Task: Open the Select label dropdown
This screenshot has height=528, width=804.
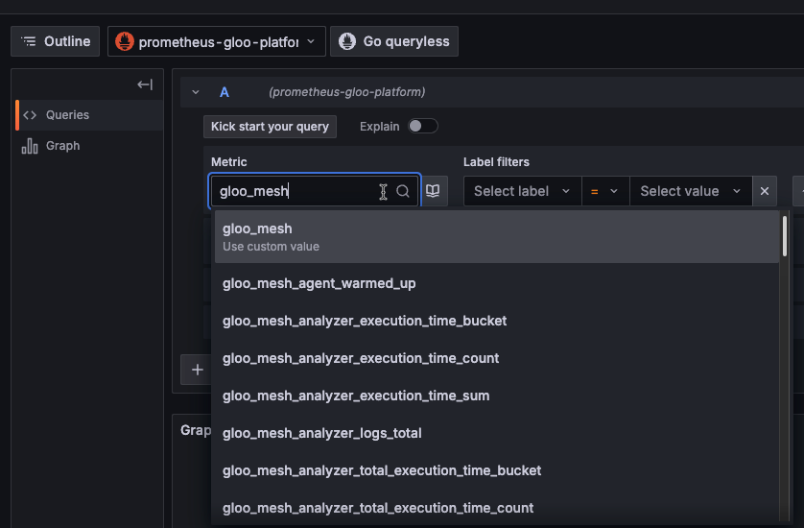Action: [x=522, y=191]
